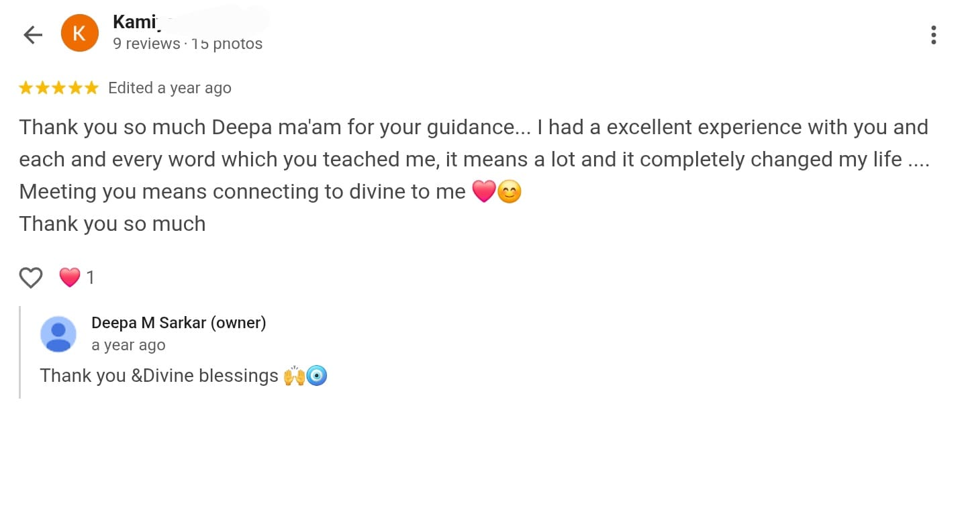
Task: View the 9 reviews · 15 photos summary
Action: 188,44
